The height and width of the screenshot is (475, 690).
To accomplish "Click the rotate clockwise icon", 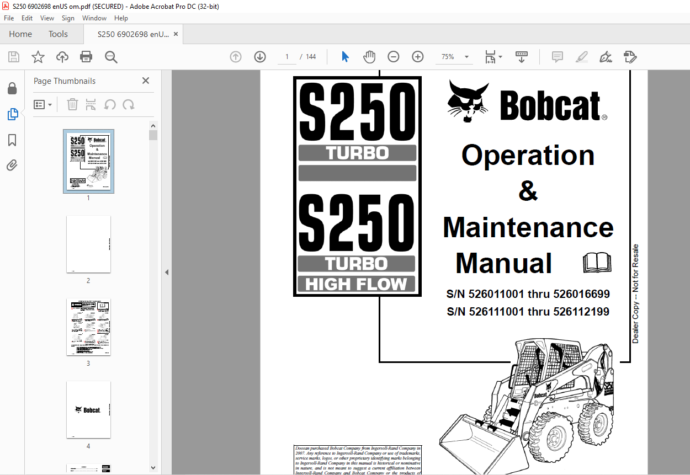I will 129,104.
